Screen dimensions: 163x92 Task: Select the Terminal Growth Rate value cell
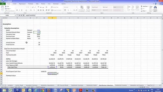(37, 32)
